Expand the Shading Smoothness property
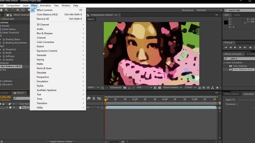The image size is (255, 143). pos(1,43)
